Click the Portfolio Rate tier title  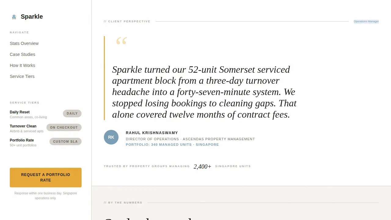[22, 140]
